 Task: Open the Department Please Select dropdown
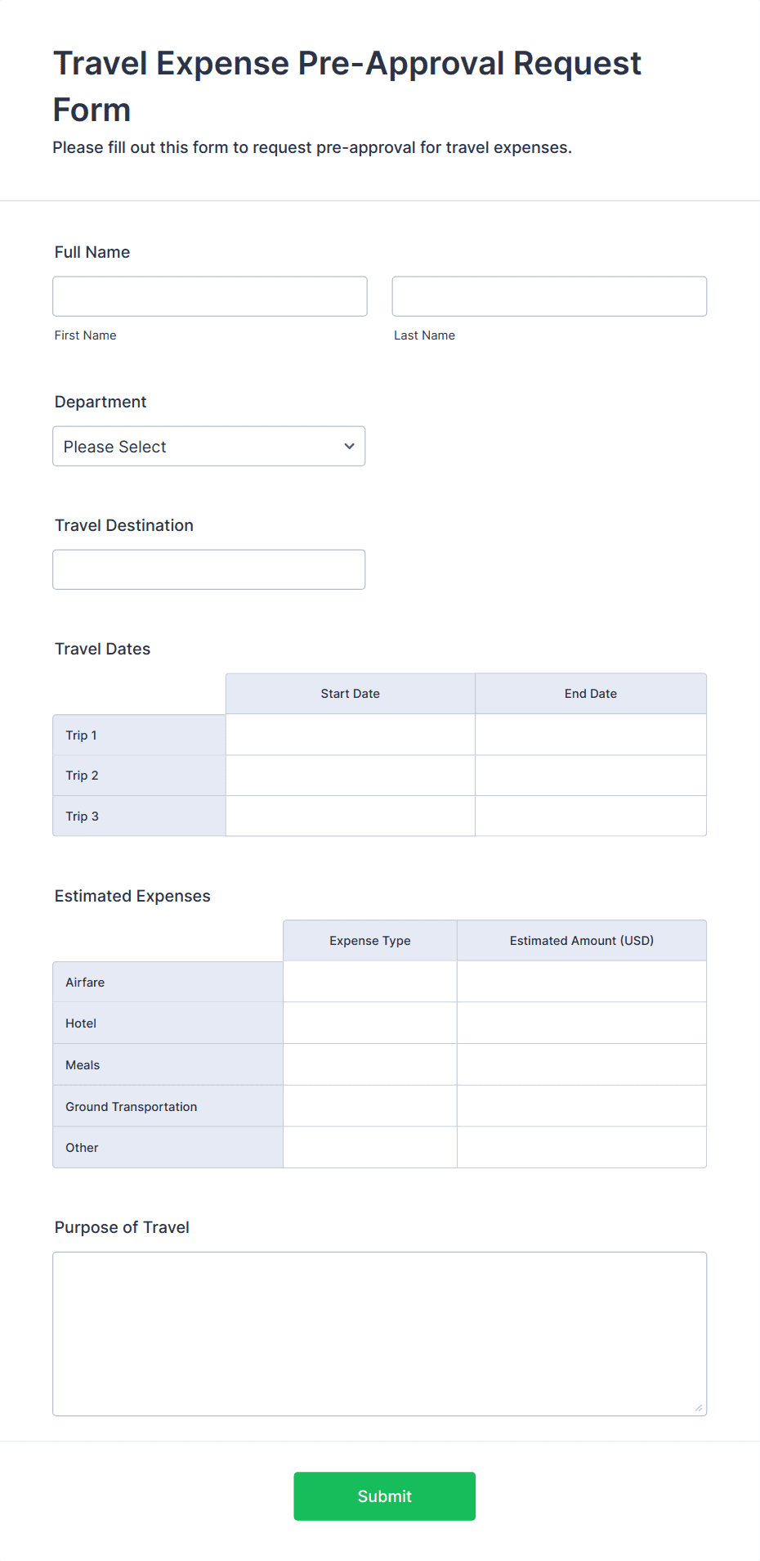pyautogui.click(x=209, y=446)
